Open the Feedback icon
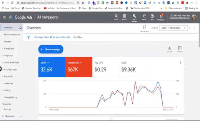200x121 pixels. coord(179,49)
